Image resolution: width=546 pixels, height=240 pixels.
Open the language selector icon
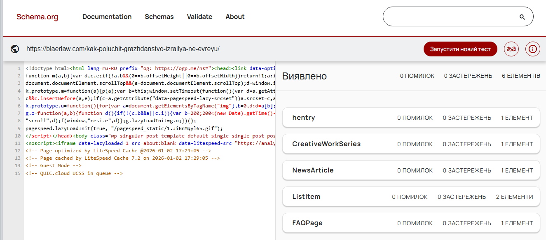tap(511, 49)
